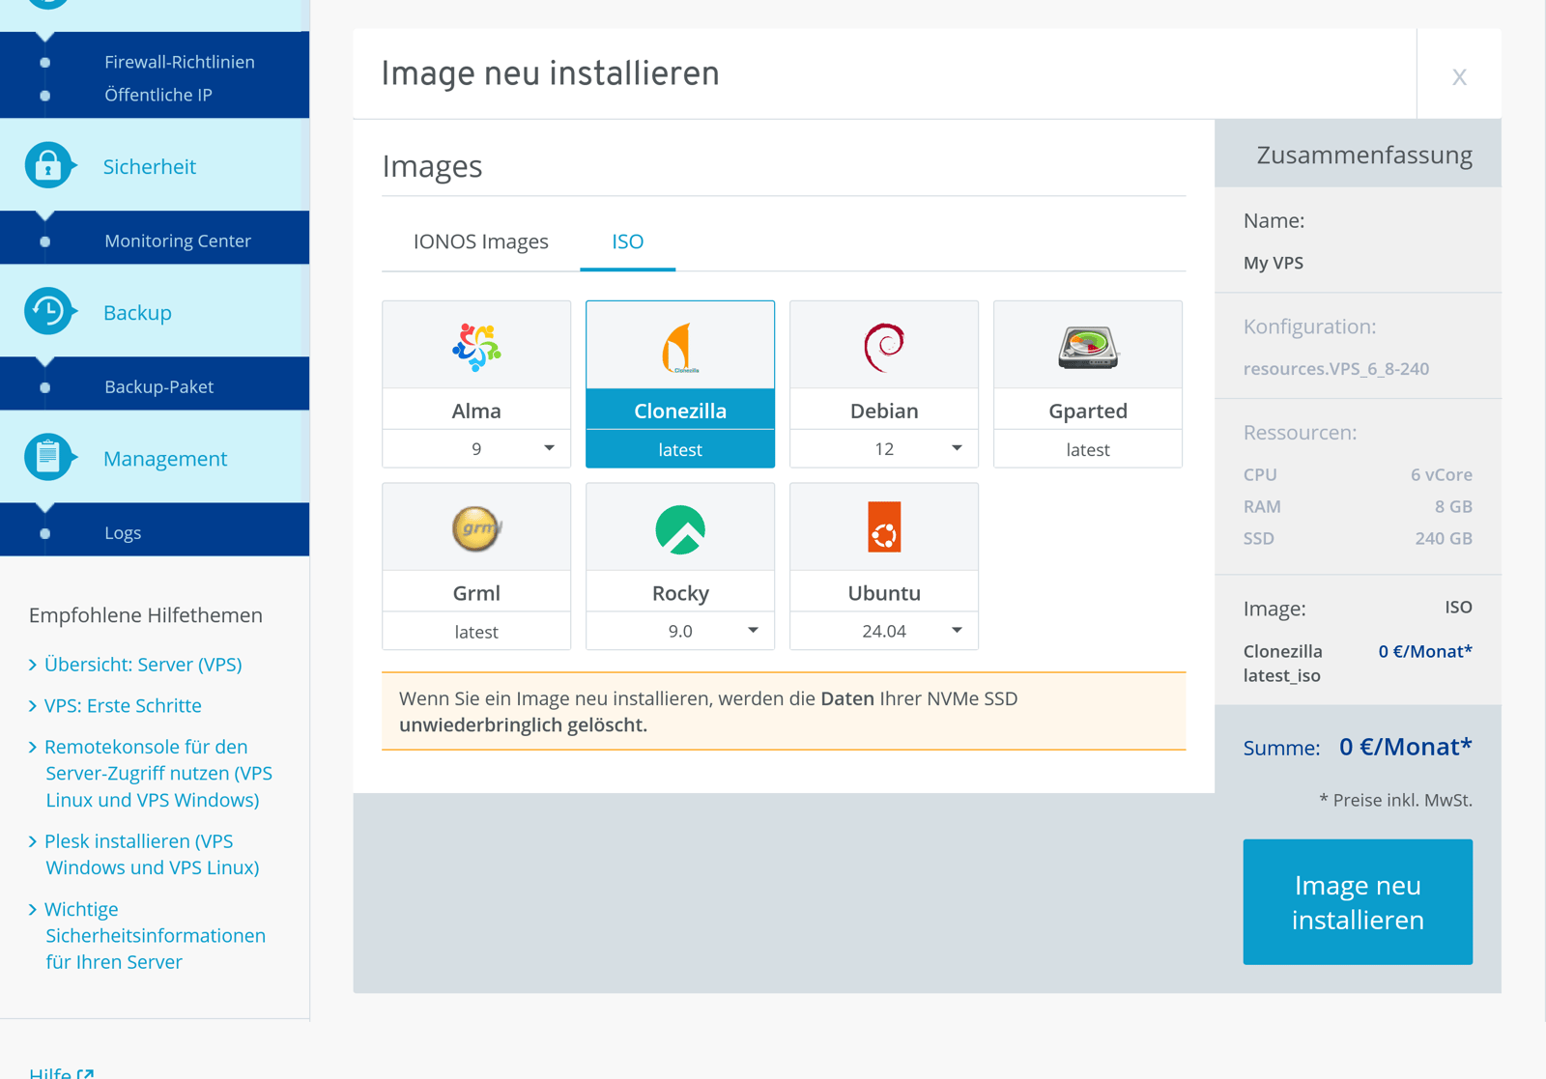Open the VPS: Erste Schritte help link

point(123,705)
